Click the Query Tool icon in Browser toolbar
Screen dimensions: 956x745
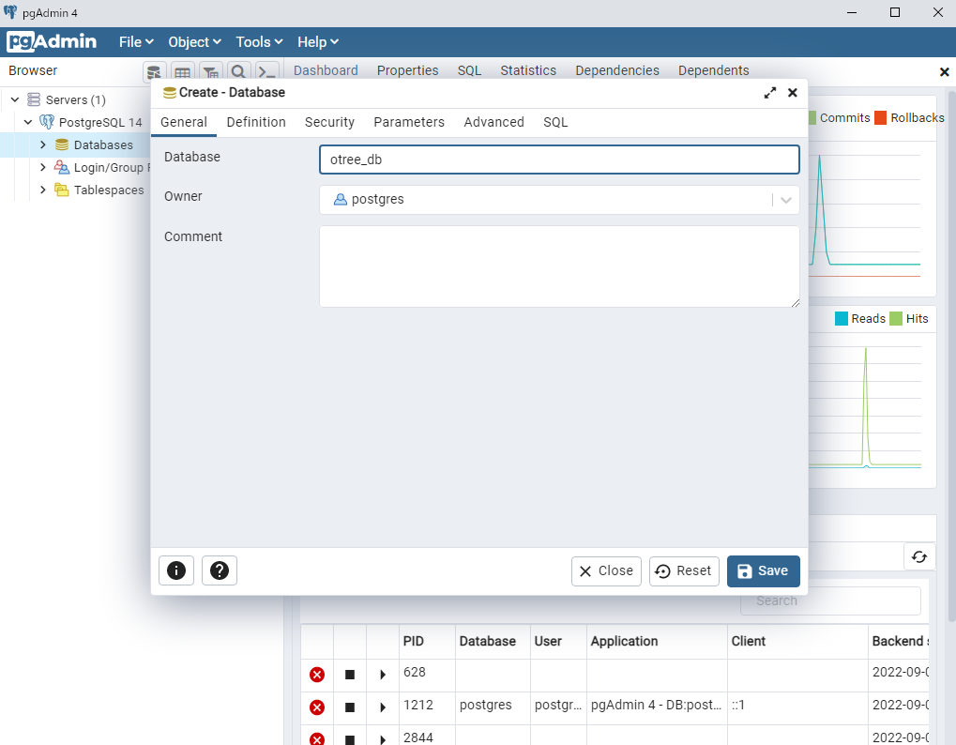click(x=154, y=72)
